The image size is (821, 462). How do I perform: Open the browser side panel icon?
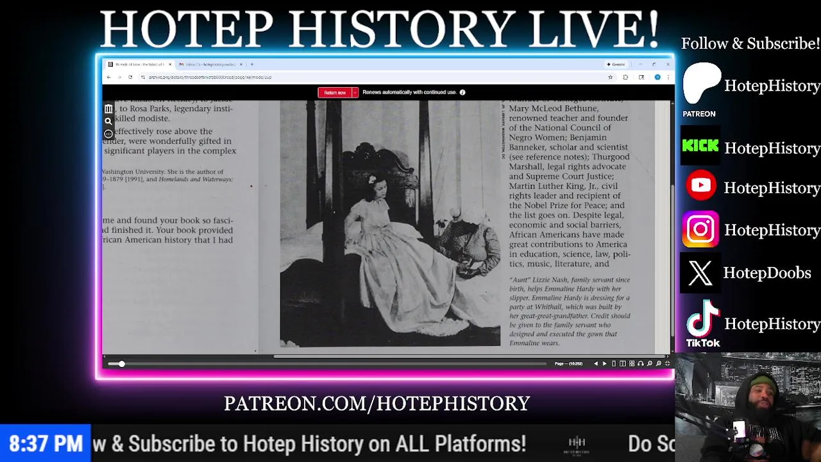click(641, 77)
